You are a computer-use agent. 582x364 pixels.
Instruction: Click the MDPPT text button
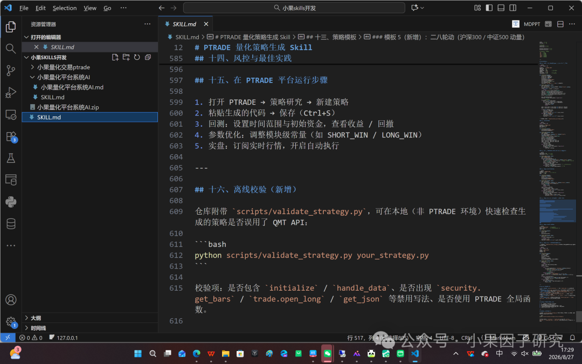point(532,24)
